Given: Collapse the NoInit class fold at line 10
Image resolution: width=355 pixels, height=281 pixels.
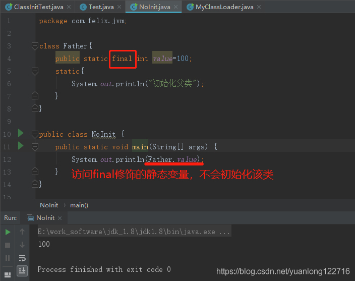Looking at the screenshot, I should tap(35, 134).
